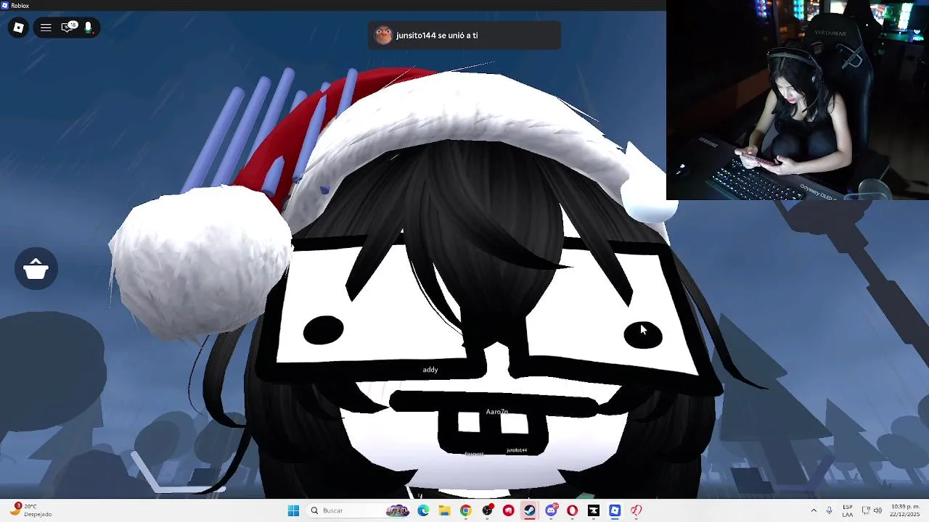This screenshot has height=522, width=929.
Task: Open the weather widget showing 20°C
Action: [x=30, y=510]
